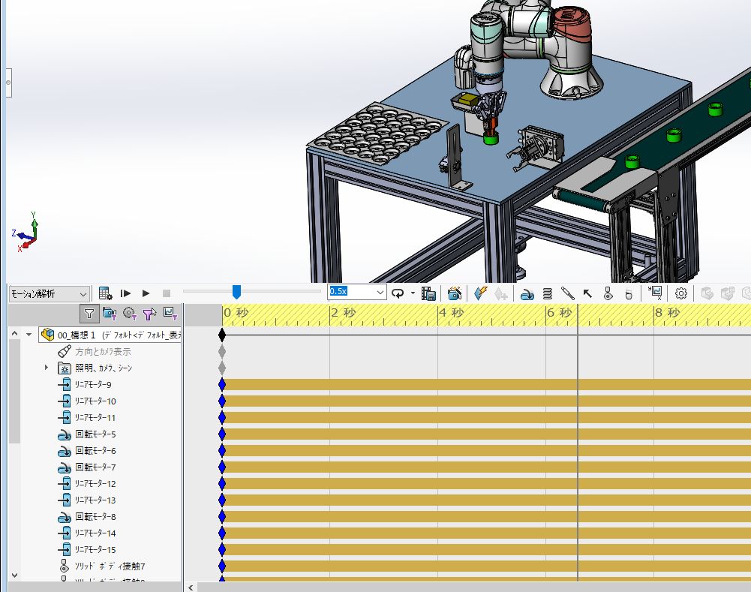Open Results and Plots
The image size is (751, 592).
(655, 293)
